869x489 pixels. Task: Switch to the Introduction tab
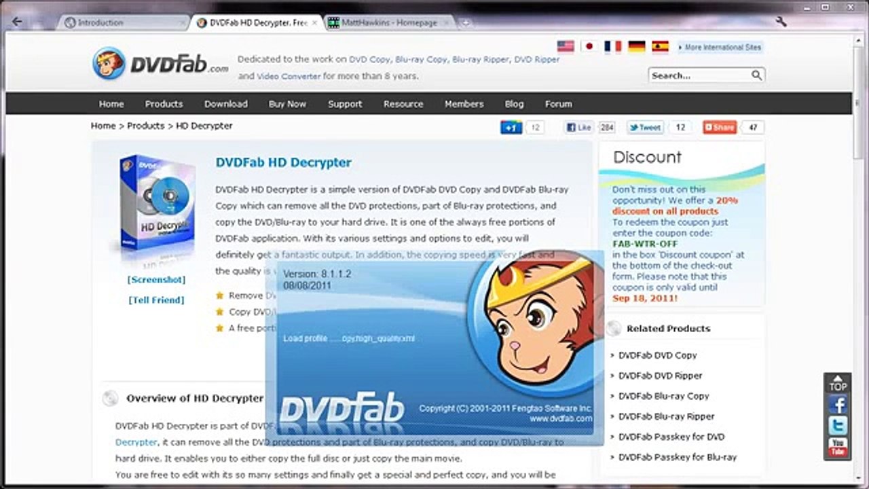pos(122,22)
